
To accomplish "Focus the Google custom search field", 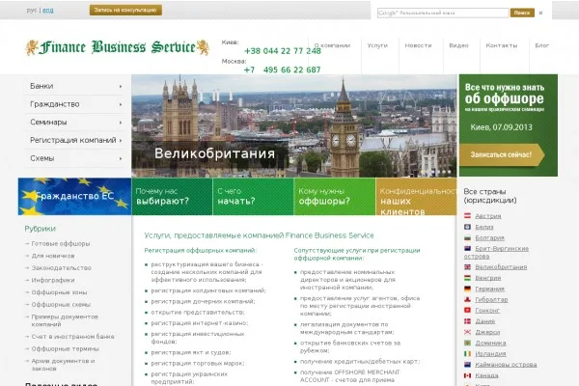I will coord(443,13).
